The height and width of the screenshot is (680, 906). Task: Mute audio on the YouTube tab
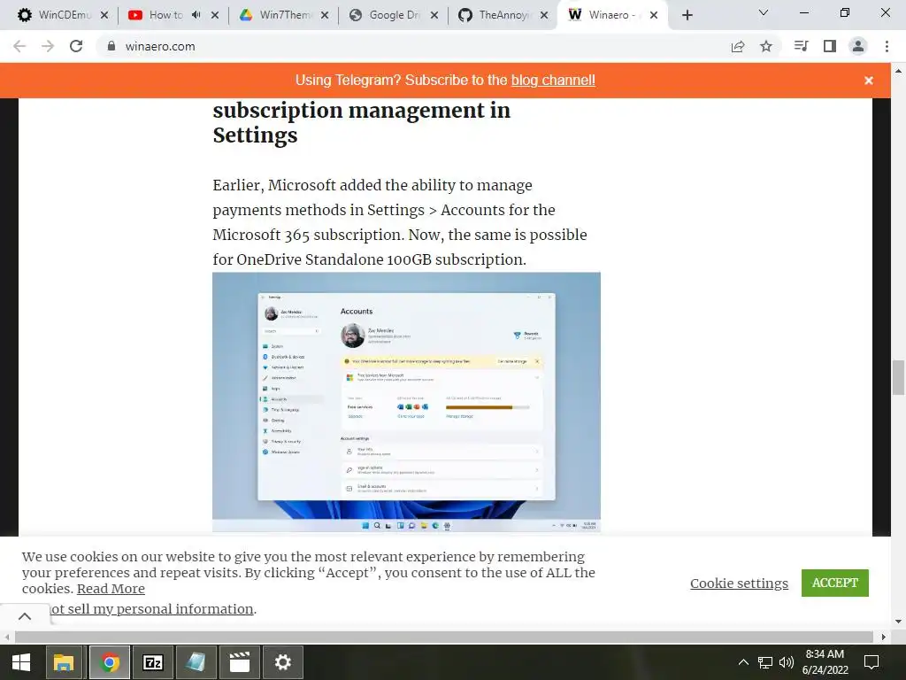click(196, 15)
